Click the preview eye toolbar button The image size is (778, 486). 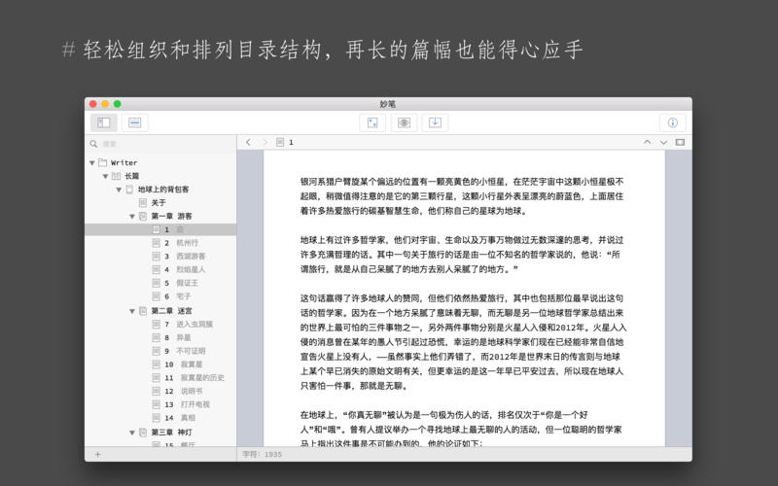(404, 122)
